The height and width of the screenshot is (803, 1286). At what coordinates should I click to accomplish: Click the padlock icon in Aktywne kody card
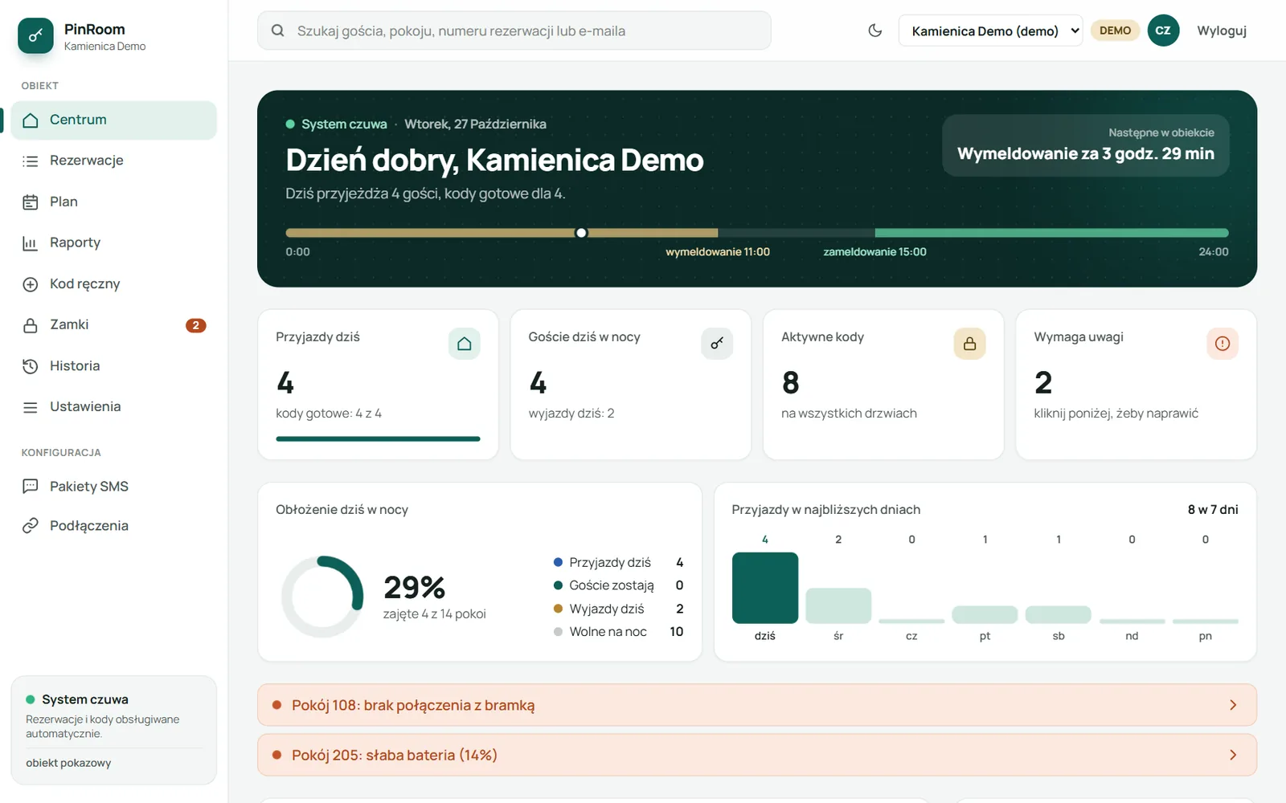970,344
